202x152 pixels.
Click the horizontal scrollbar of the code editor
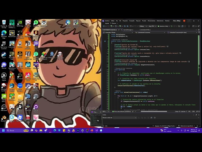tap(154, 111)
